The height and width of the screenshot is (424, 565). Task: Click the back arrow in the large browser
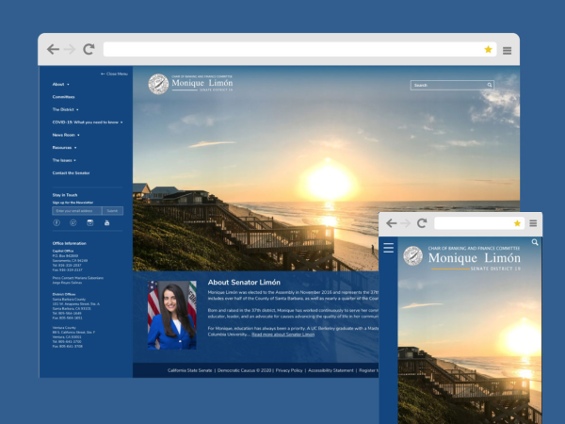(x=53, y=49)
